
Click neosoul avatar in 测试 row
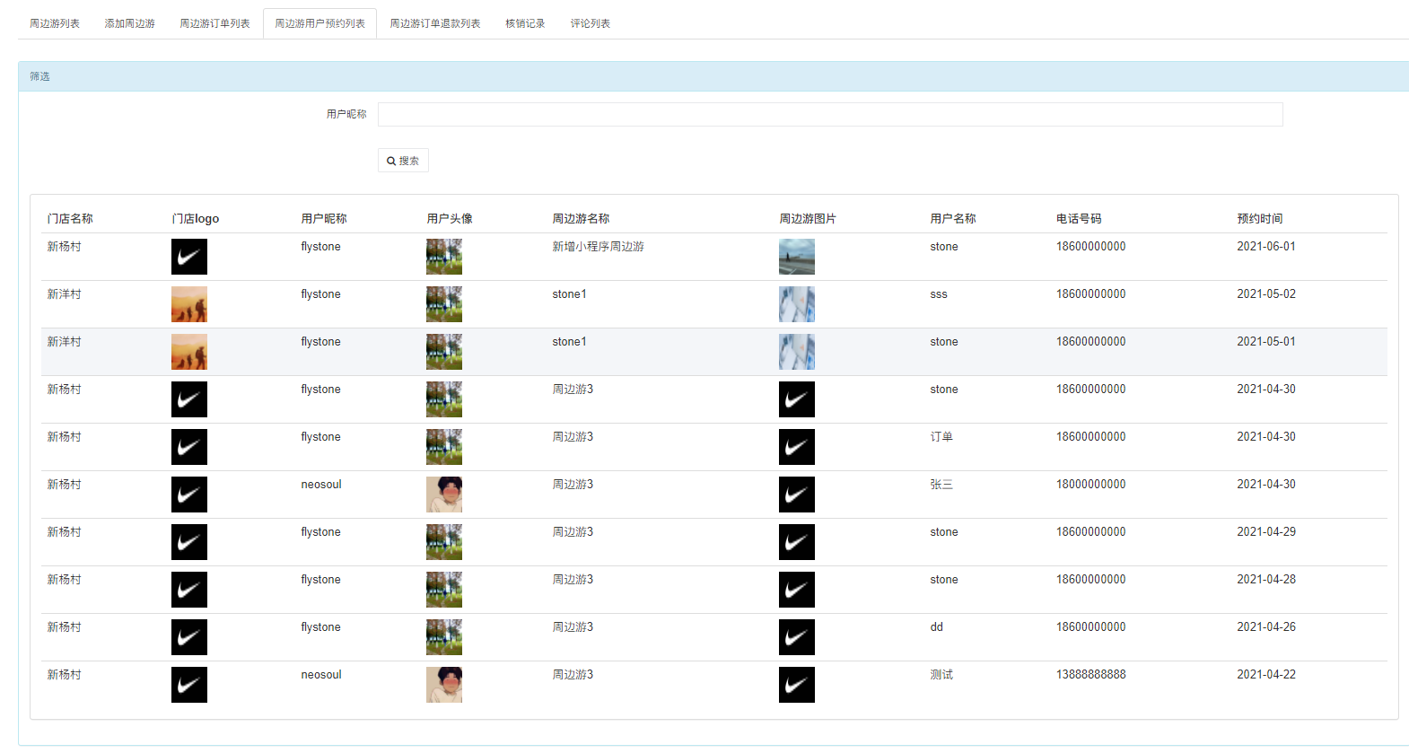(x=444, y=685)
